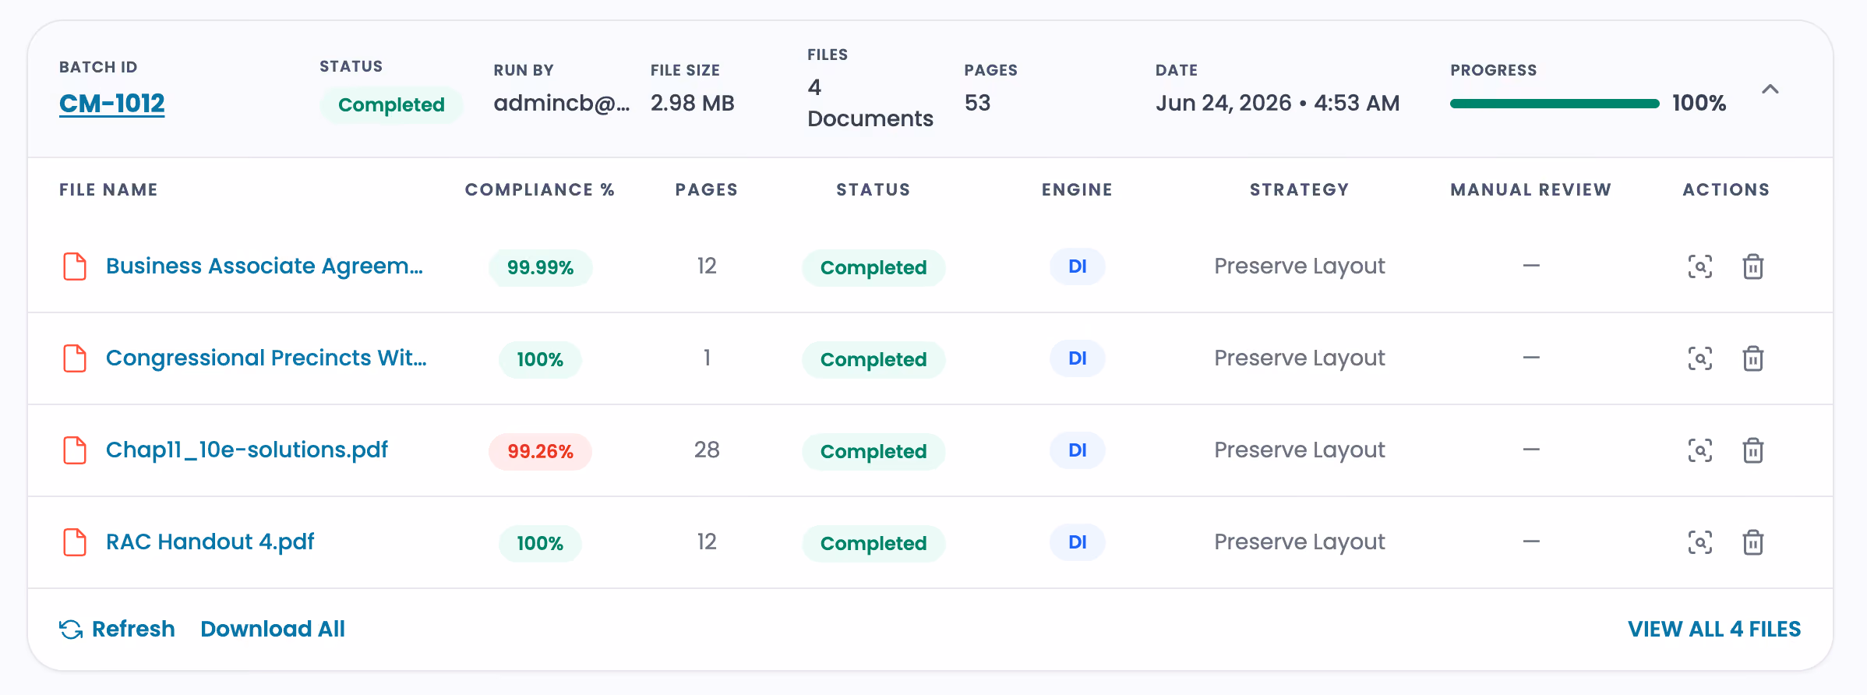Click the PDF icon beside Business Associate Agreement
The height and width of the screenshot is (695, 1867).
click(x=75, y=266)
